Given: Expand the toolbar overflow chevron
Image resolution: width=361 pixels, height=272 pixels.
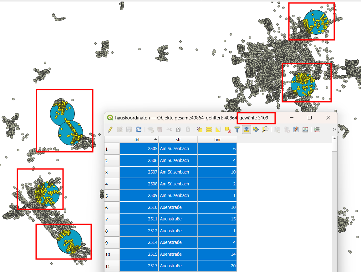Looking at the screenshot, I should point(334,129).
